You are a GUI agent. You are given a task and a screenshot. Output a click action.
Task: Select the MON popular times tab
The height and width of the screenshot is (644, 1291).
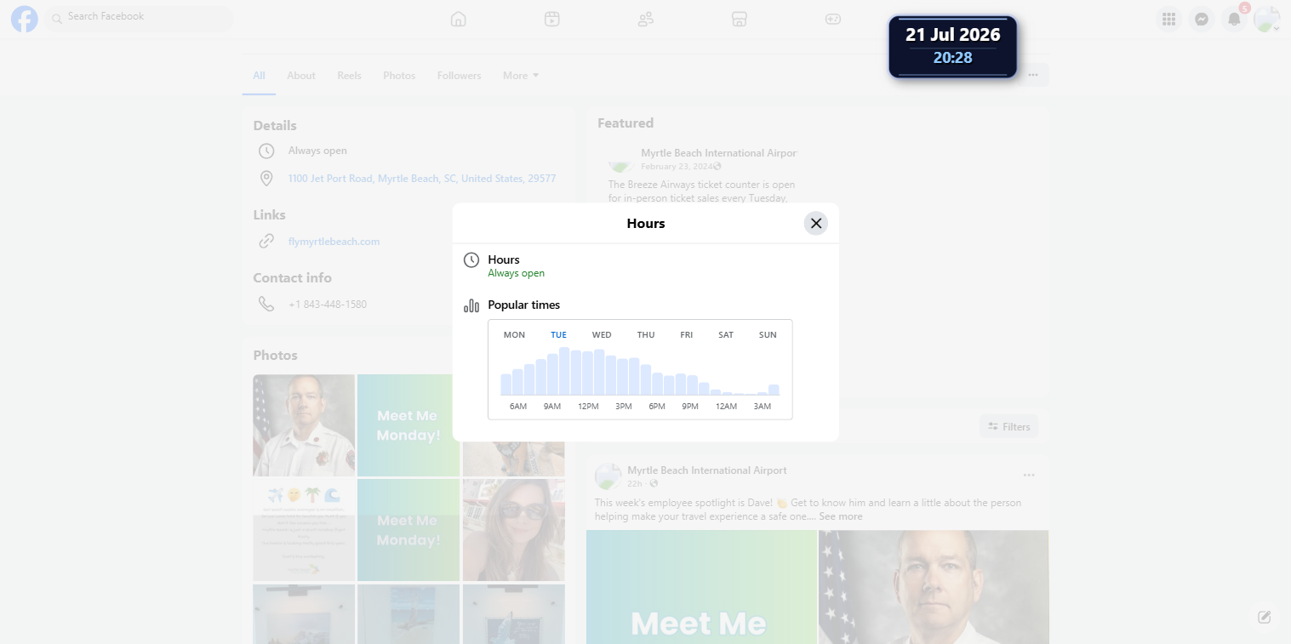pos(514,335)
